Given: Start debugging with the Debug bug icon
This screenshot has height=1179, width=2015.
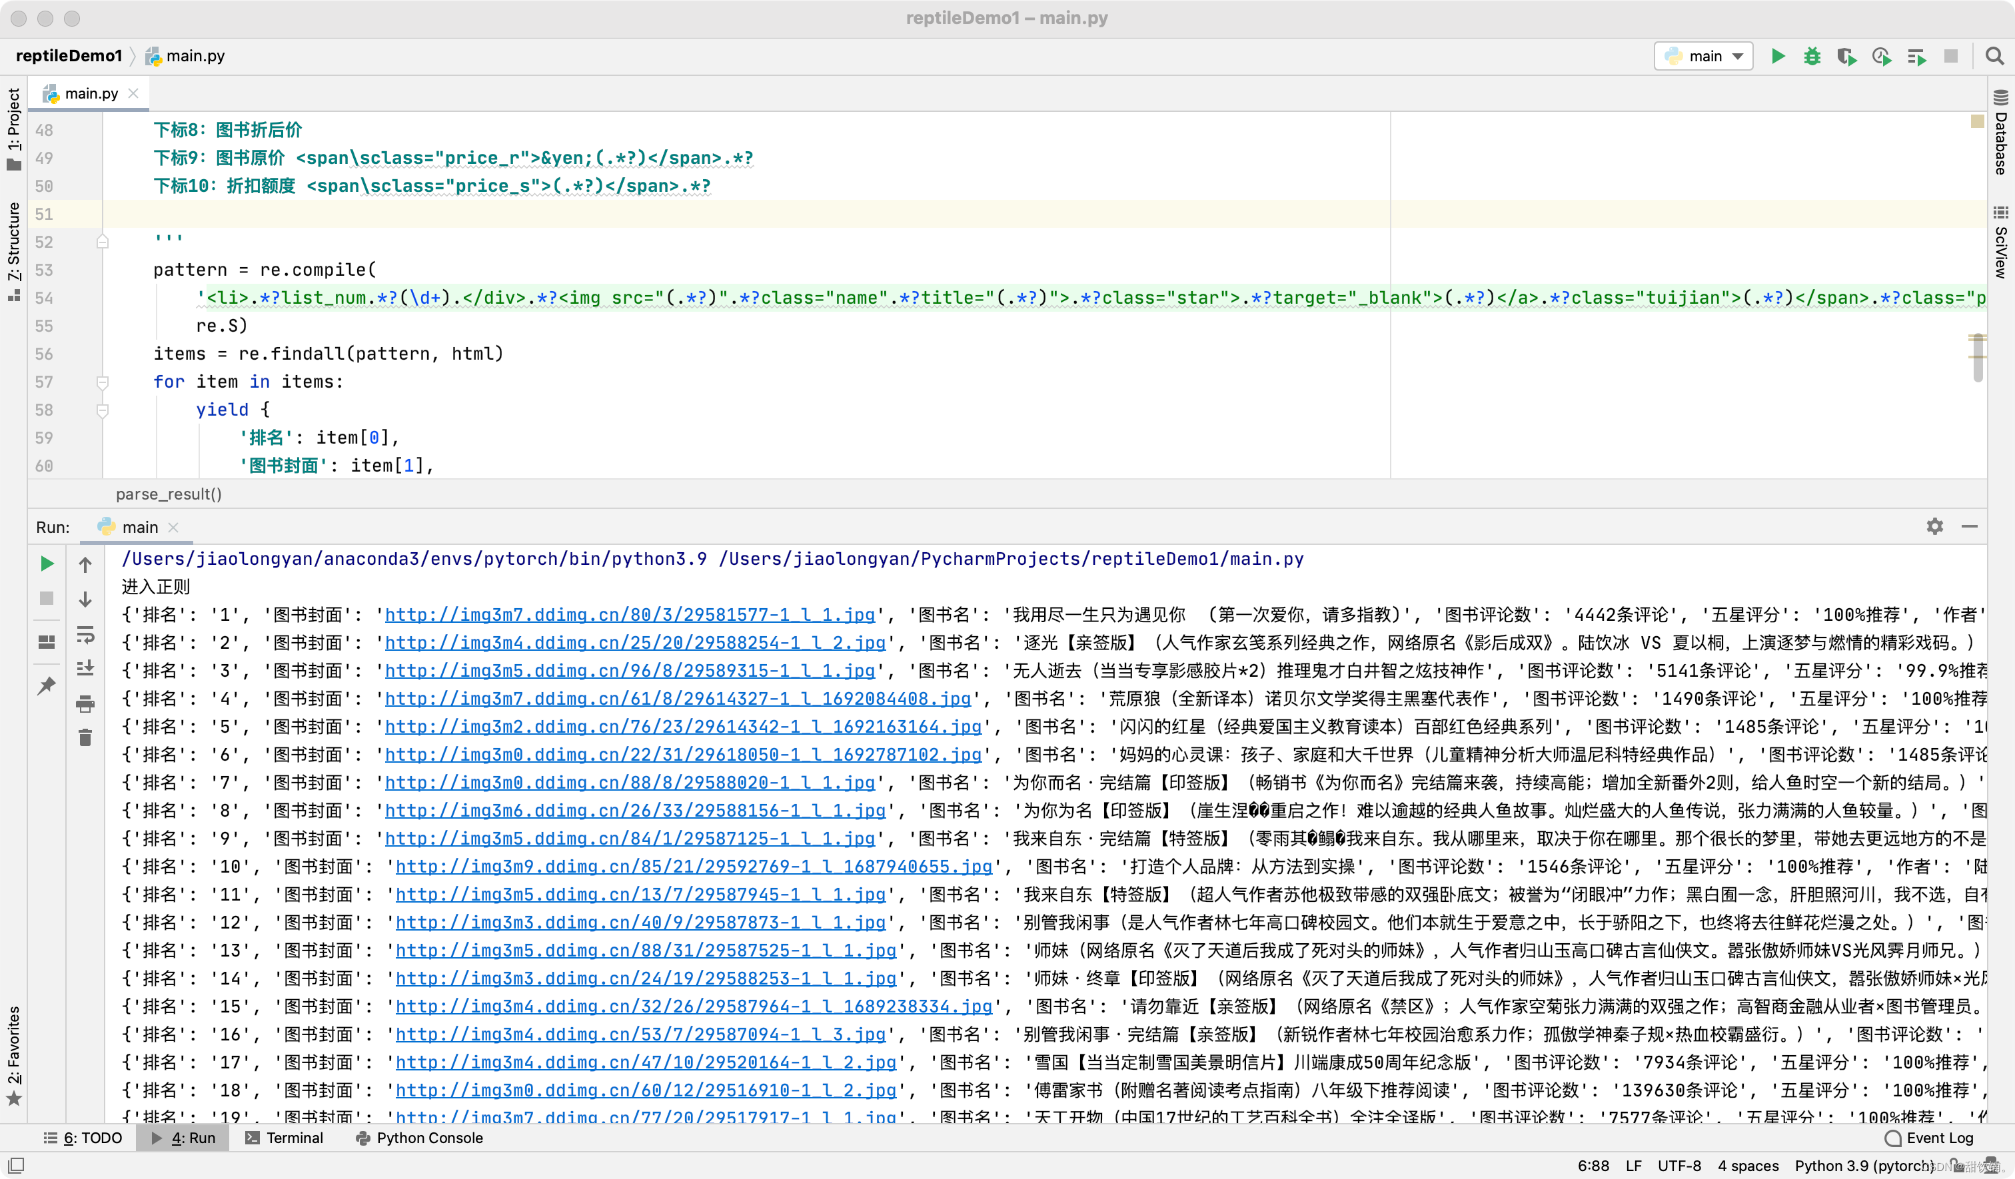Looking at the screenshot, I should pos(1812,56).
